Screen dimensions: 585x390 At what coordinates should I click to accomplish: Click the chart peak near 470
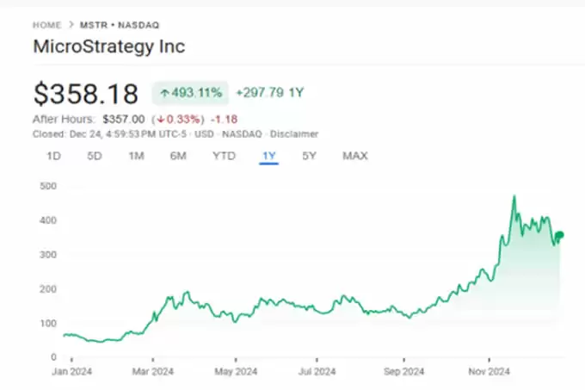[x=514, y=196]
